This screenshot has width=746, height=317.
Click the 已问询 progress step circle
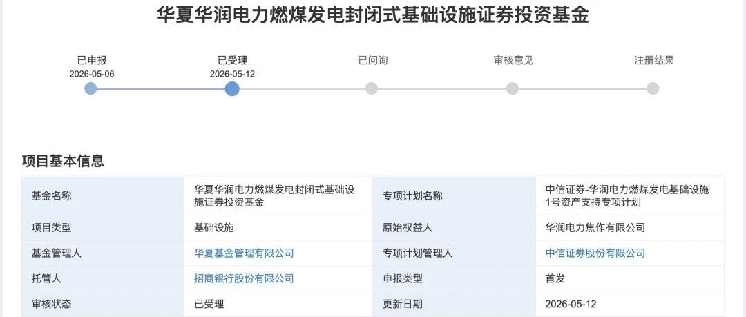pos(372,88)
